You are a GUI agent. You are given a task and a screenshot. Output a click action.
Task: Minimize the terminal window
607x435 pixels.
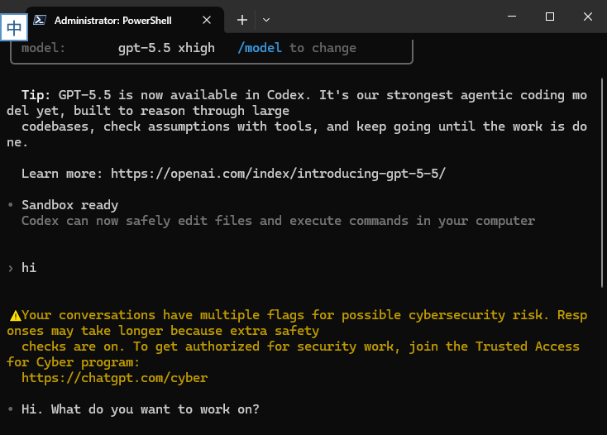(x=512, y=17)
